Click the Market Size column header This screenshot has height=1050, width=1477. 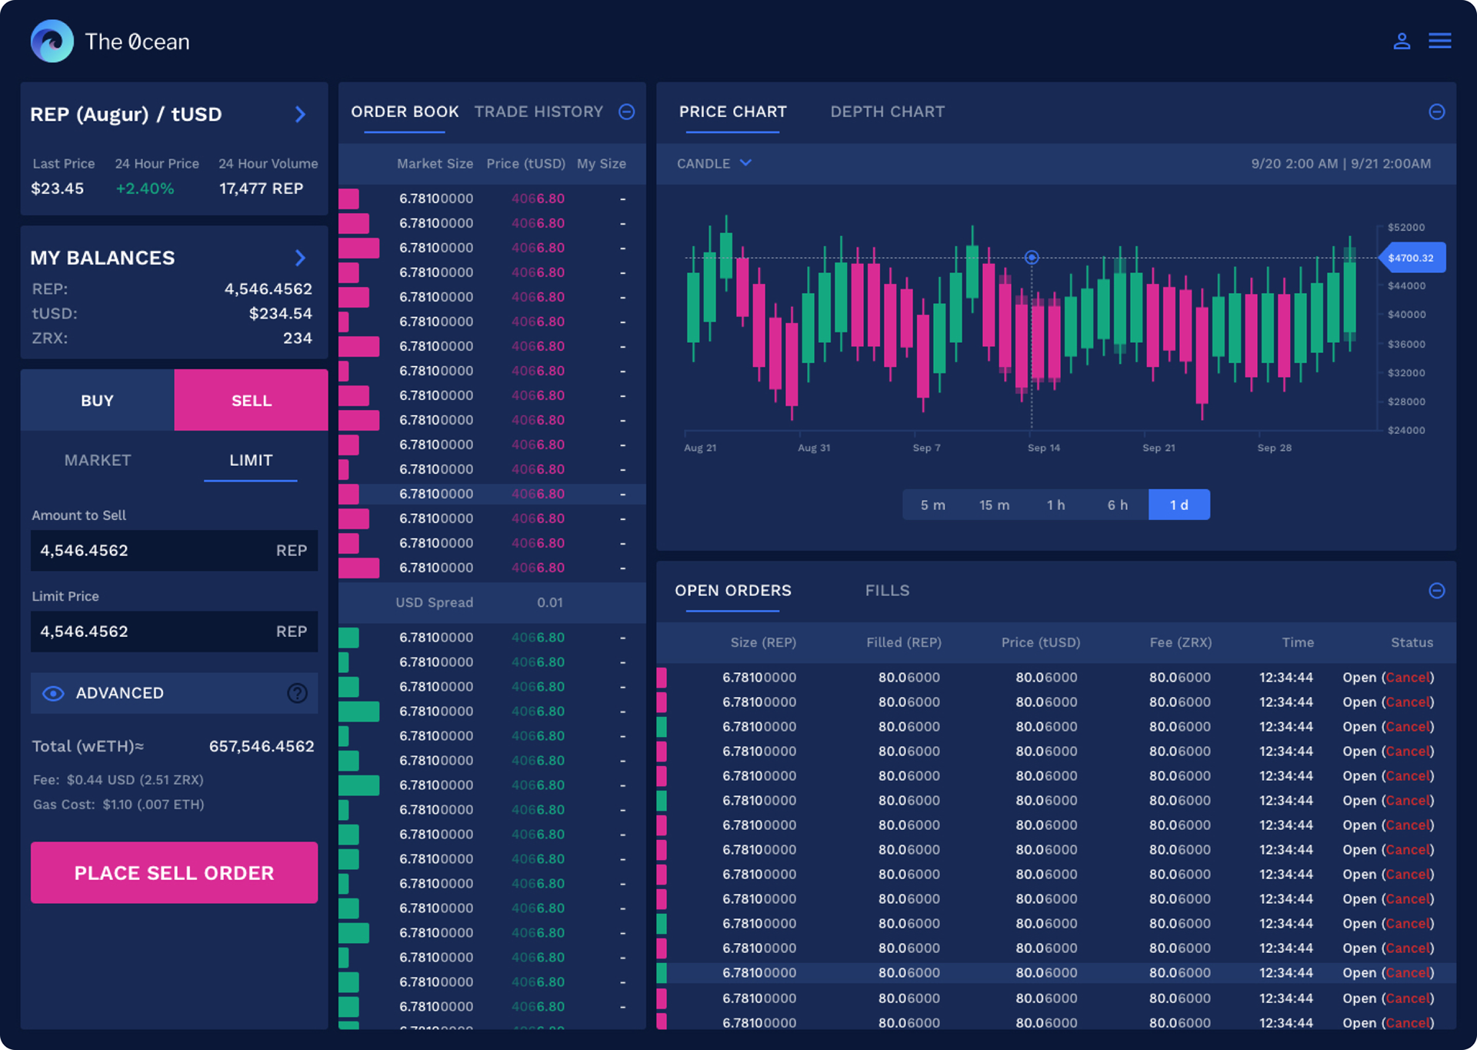[x=435, y=163]
